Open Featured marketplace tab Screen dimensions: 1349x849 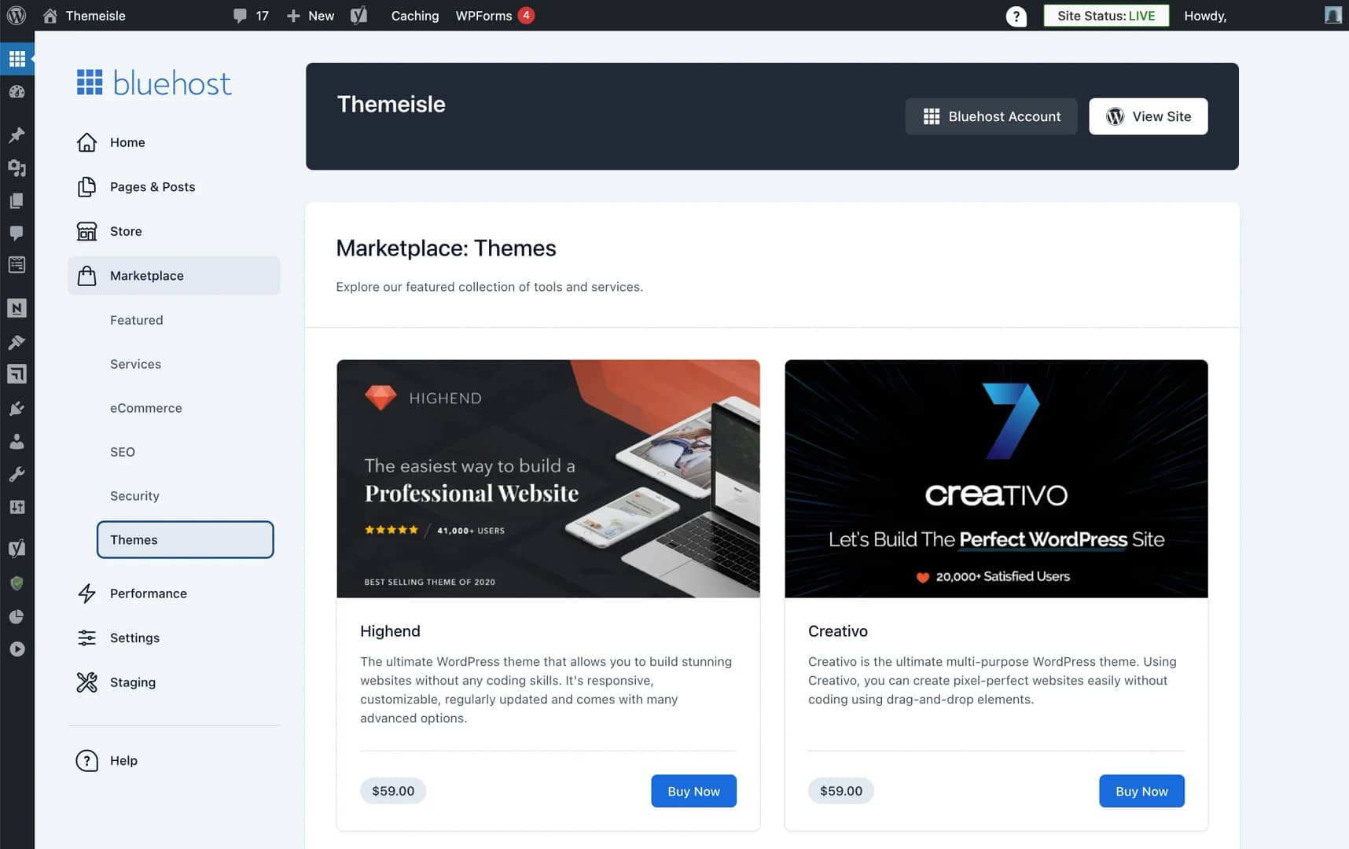(137, 320)
